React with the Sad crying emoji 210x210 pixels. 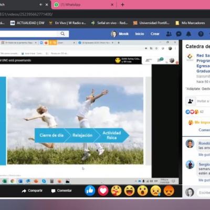click(x=155, y=191)
